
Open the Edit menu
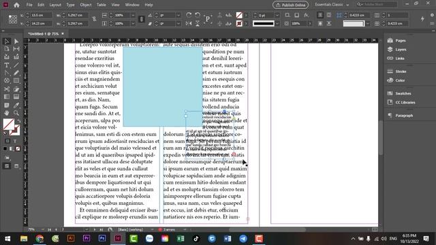41,5
